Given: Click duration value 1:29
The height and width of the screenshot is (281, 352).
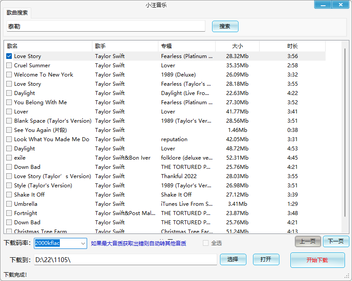Looking at the screenshot, I should click(293, 204).
